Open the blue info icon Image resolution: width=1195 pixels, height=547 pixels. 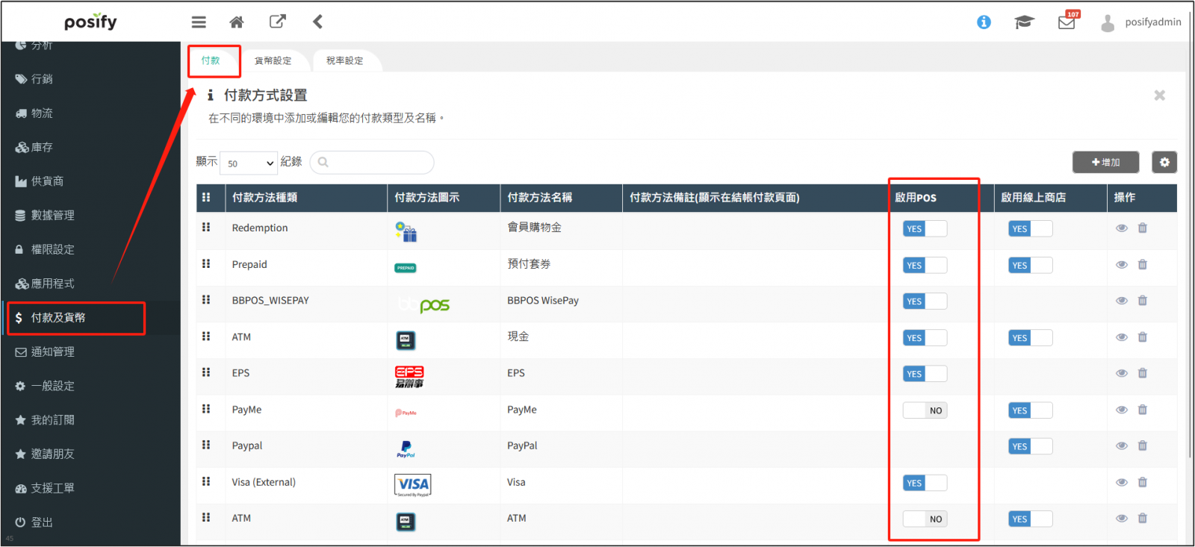point(984,22)
